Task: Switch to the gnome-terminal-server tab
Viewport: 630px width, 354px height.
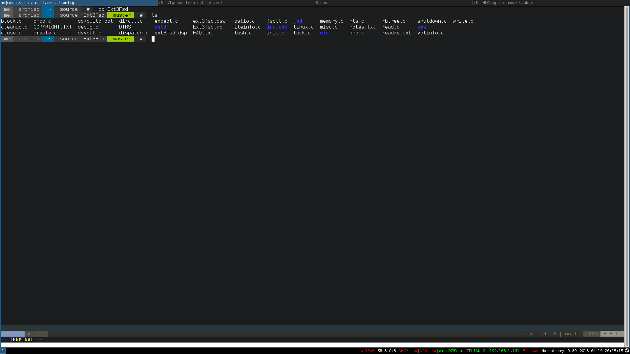Action: point(236,3)
